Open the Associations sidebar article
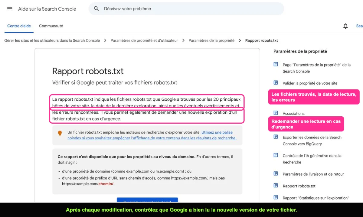363x217 pixels. click(294, 114)
